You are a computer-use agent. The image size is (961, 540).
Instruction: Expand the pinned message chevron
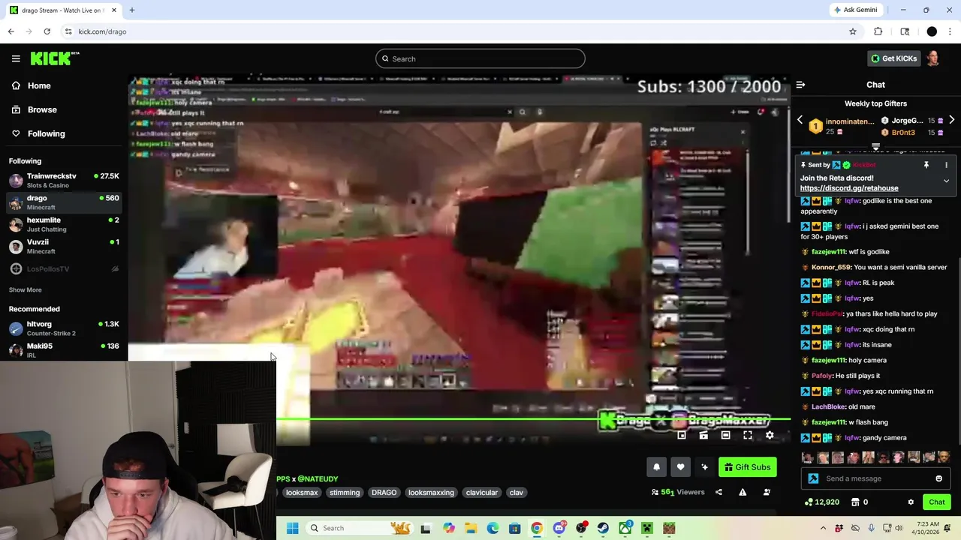(946, 181)
